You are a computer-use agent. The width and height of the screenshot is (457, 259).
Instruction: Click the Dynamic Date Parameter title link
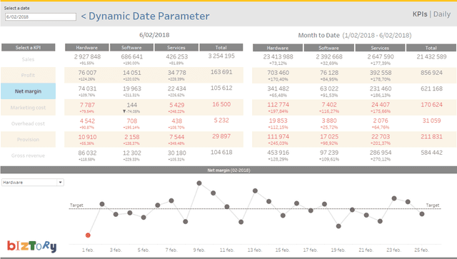click(145, 16)
